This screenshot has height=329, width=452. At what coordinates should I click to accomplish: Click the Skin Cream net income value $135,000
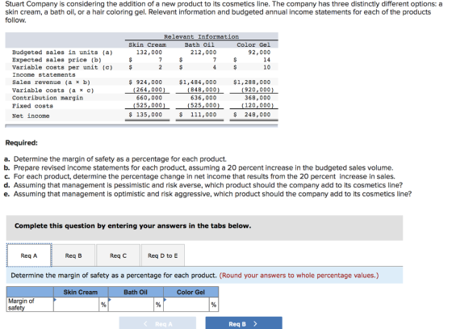tap(145, 115)
